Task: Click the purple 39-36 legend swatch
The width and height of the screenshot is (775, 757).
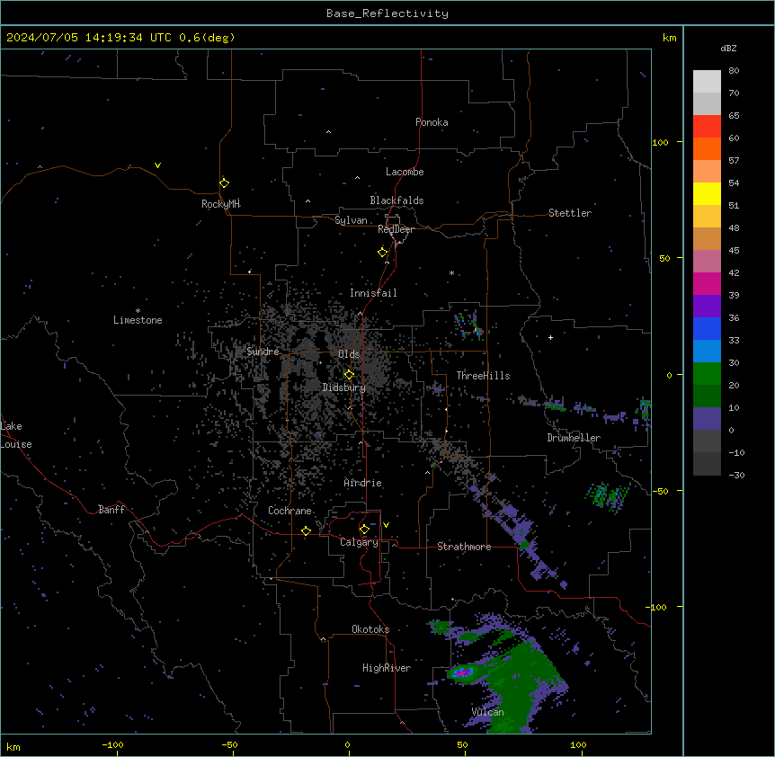Action: 707,307
